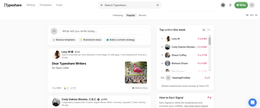Open the Dear Typeshare Writers post title
The width and height of the screenshot is (260, 108).
coord(69,63)
